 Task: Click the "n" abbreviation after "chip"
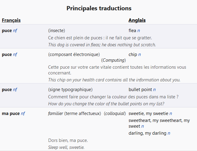(140, 54)
